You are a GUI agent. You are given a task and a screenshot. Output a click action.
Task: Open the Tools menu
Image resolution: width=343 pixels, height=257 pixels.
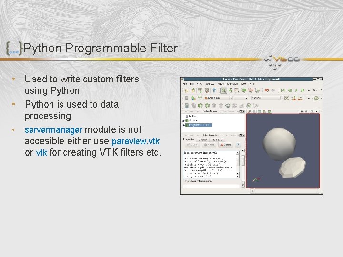point(243,84)
